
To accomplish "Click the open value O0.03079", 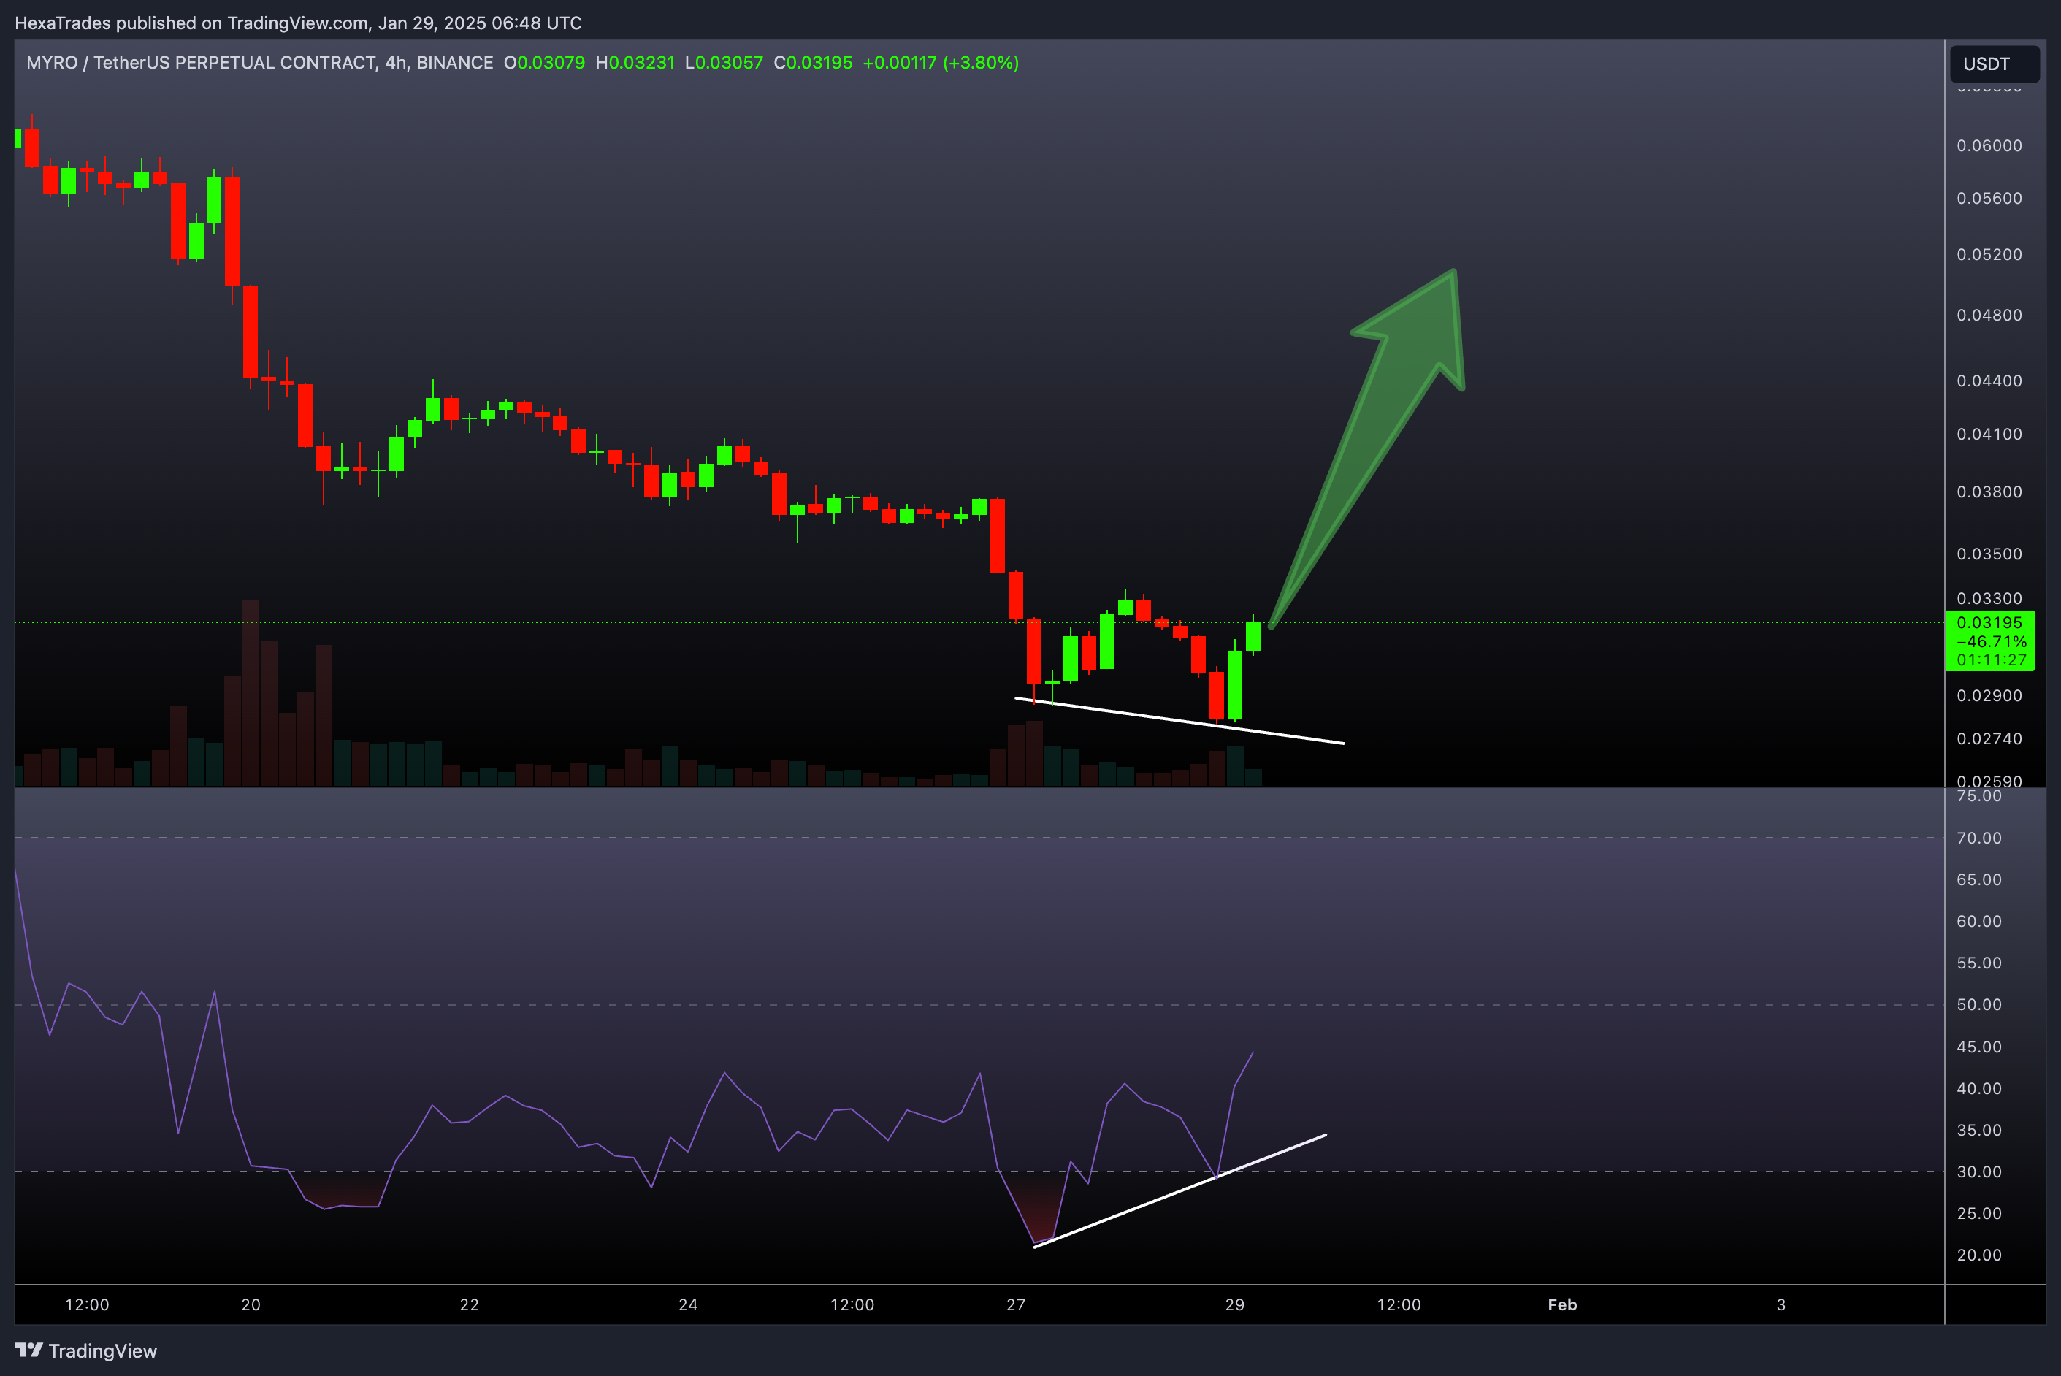I will [544, 62].
